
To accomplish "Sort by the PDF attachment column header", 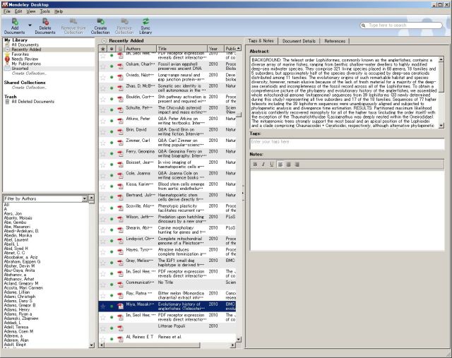I will (120, 49).
